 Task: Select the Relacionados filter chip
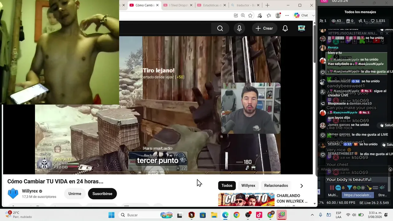(x=276, y=185)
